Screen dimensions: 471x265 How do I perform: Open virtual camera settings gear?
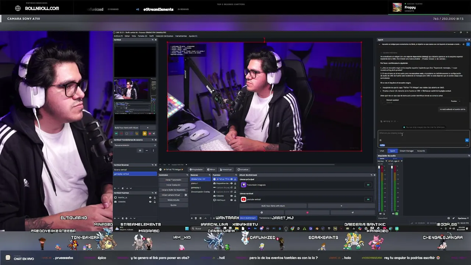(185, 195)
